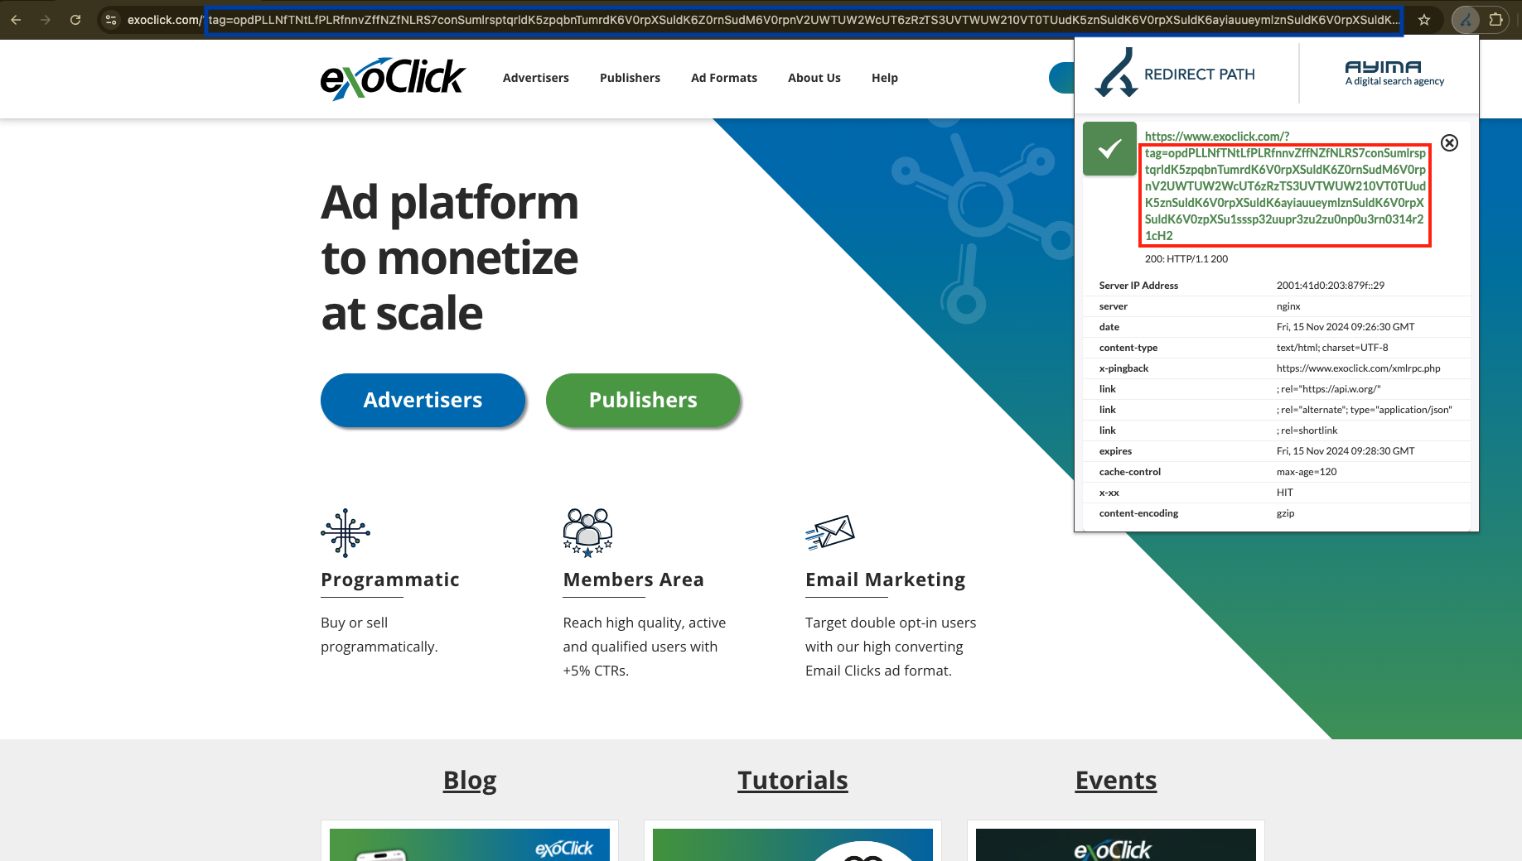The height and width of the screenshot is (861, 1522).
Task: Click the Programmatic circuit icon
Action: 345,532
